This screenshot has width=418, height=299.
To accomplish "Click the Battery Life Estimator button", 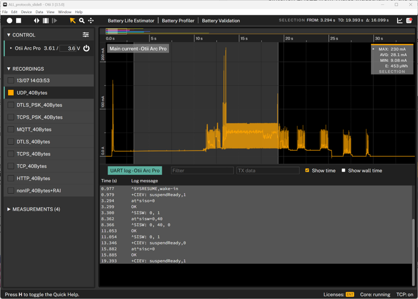I will click(131, 20).
